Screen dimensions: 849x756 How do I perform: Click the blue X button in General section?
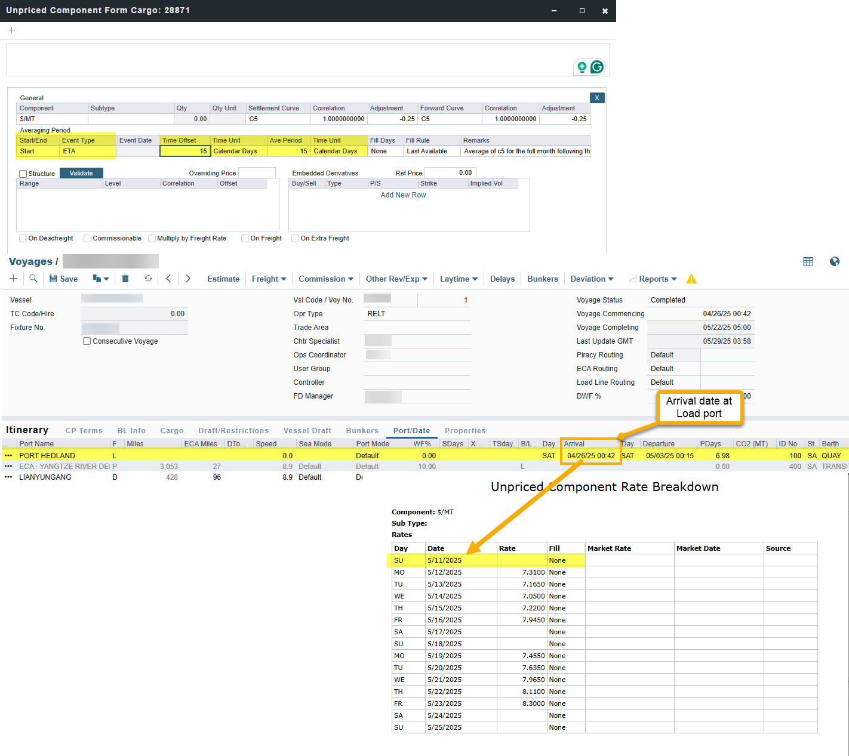pos(597,98)
